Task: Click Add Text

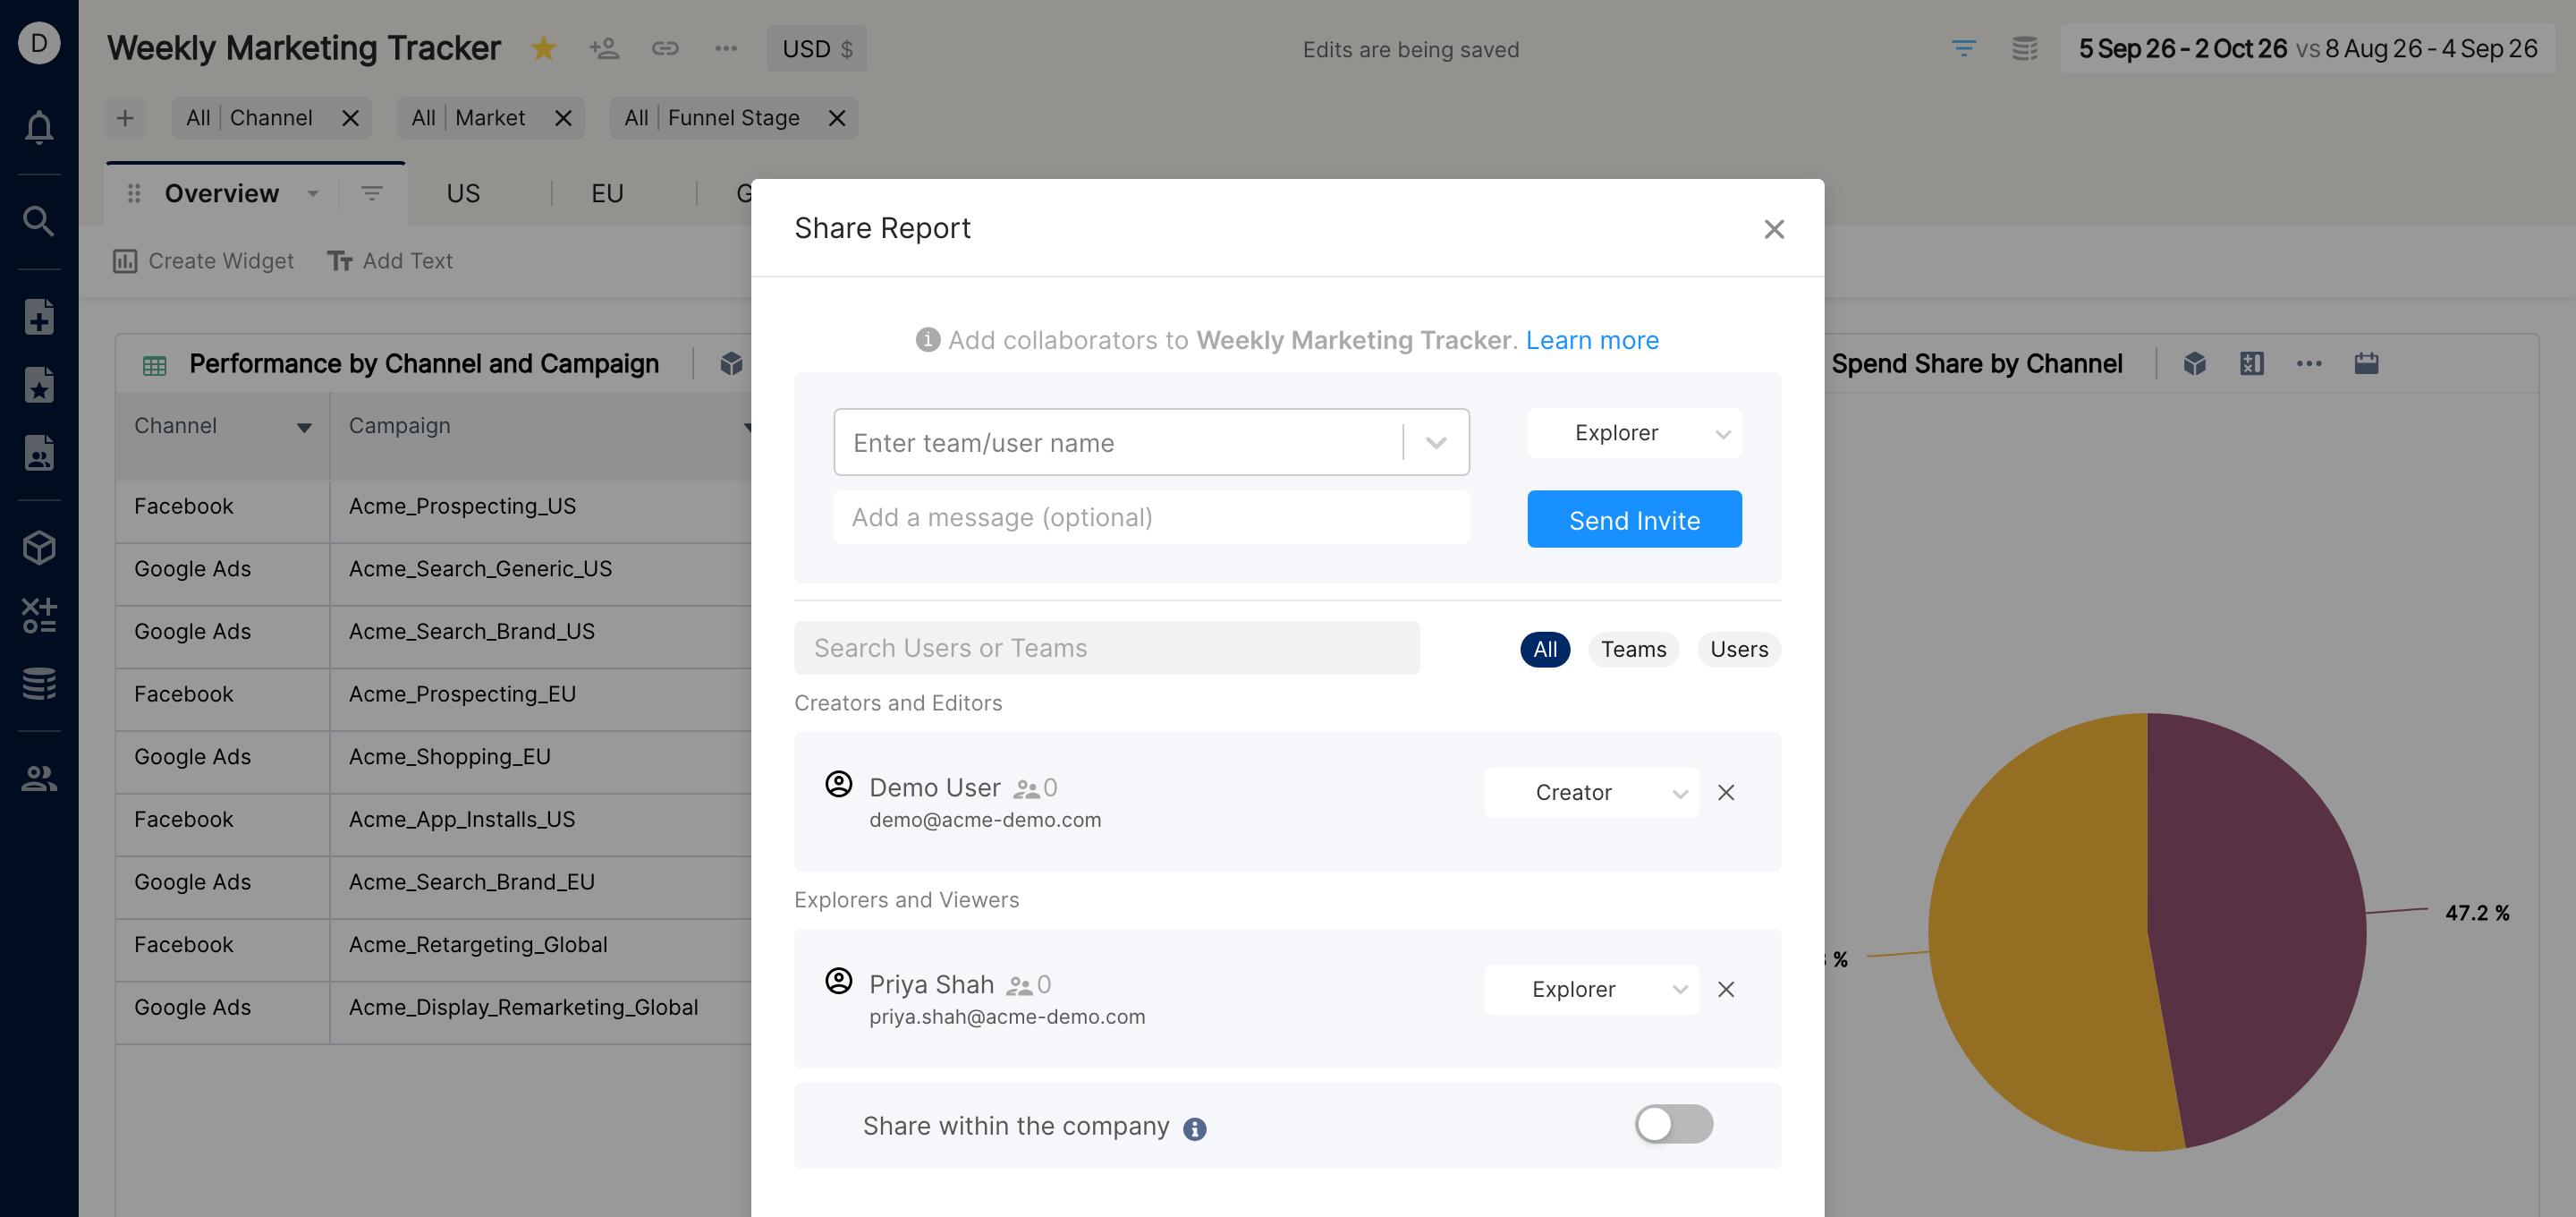Action: [x=390, y=261]
